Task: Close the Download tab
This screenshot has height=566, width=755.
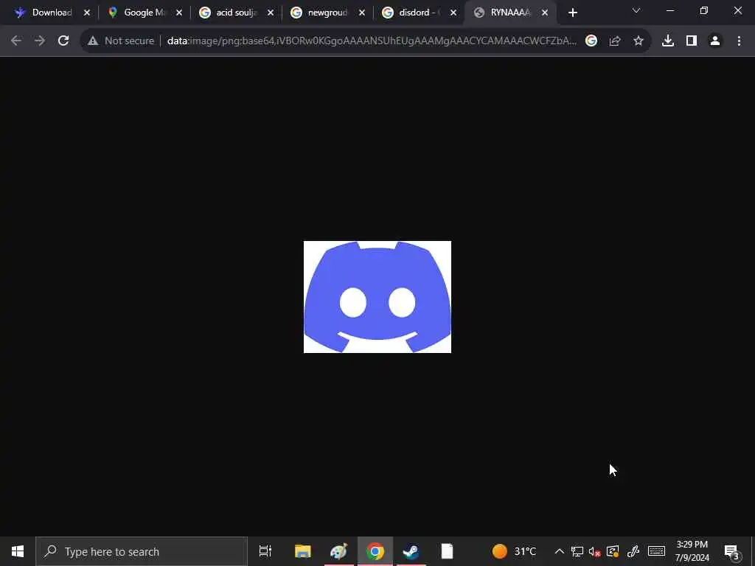Action: click(x=87, y=13)
